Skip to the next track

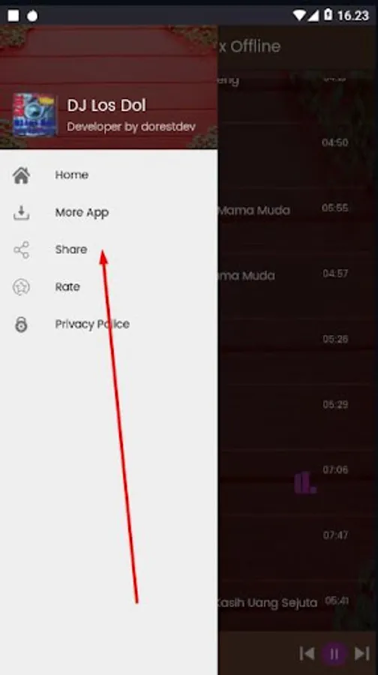362,654
